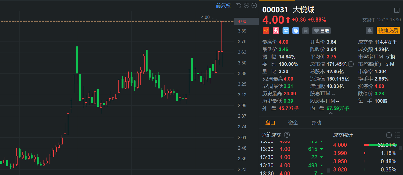
Task: Collapse the quote details with the up chevron
Action: pyautogui.click(x=331, y=113)
